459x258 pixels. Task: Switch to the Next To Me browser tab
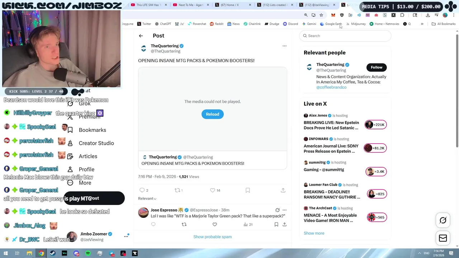190,5
